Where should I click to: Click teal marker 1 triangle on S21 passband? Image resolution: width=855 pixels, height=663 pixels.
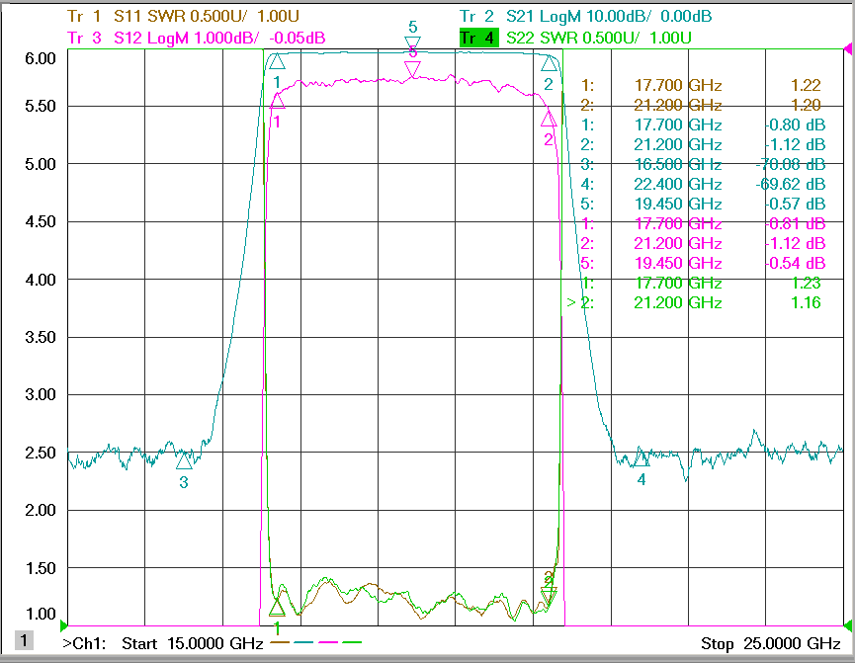[277, 61]
